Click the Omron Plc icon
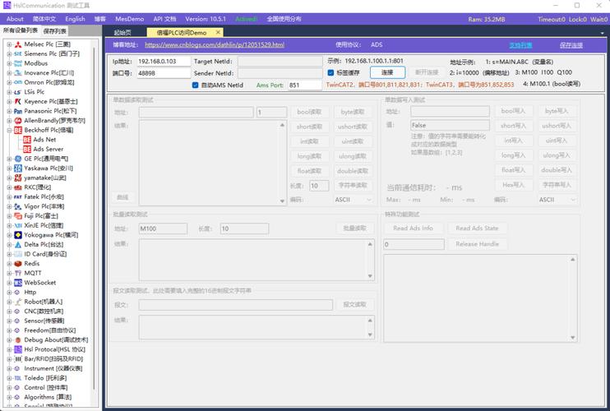 tap(18, 82)
